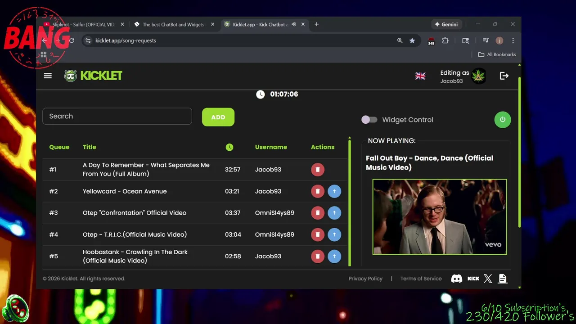Click the Fall Out Boy video thumbnail
This screenshot has height=324, width=576.
[x=440, y=217]
